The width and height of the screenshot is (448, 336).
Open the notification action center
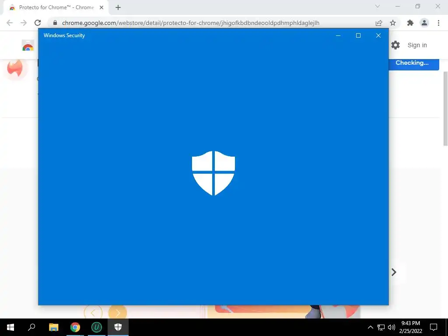[434, 327]
